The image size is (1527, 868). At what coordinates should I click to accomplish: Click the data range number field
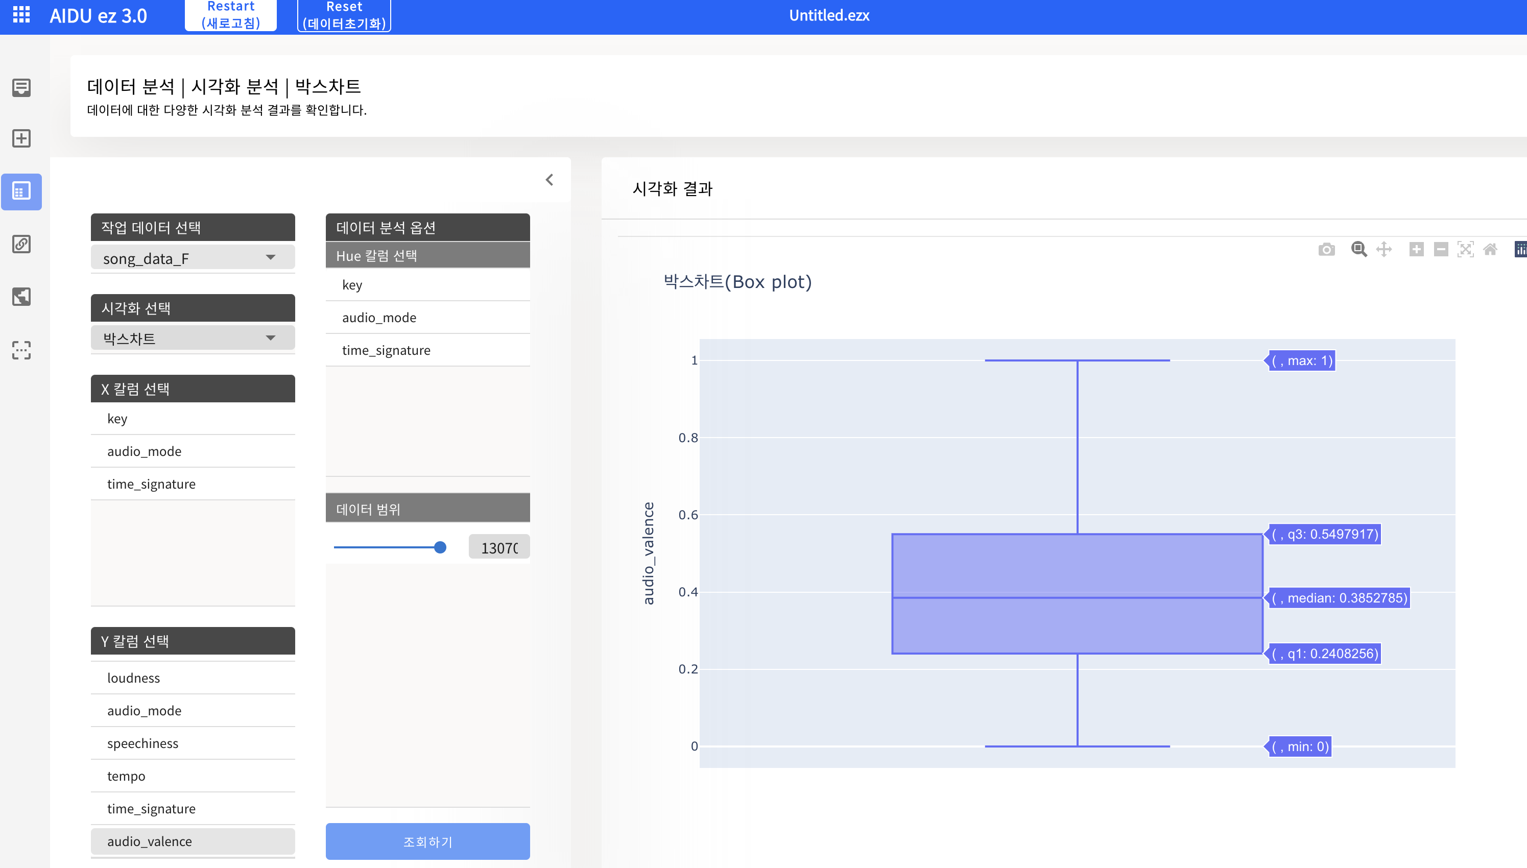[x=499, y=547]
